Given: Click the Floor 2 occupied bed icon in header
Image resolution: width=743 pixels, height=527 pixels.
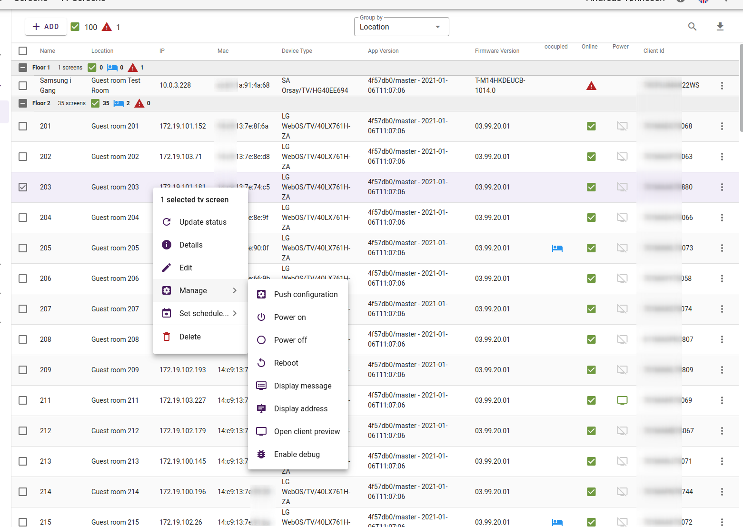Looking at the screenshot, I should [119, 103].
